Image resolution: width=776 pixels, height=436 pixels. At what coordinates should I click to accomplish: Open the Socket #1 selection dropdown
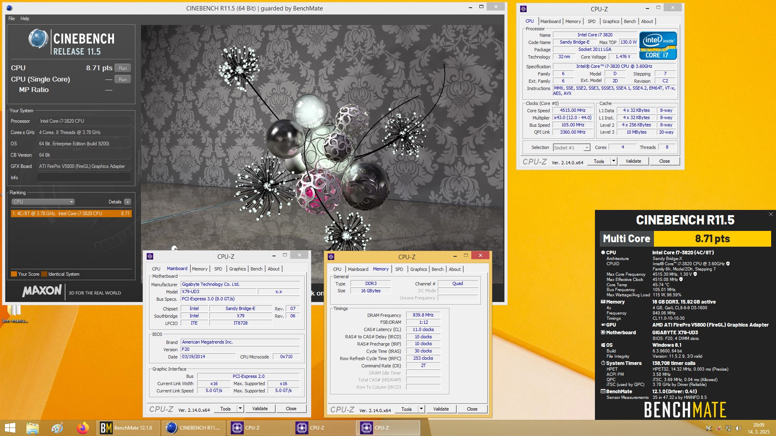[x=571, y=148]
